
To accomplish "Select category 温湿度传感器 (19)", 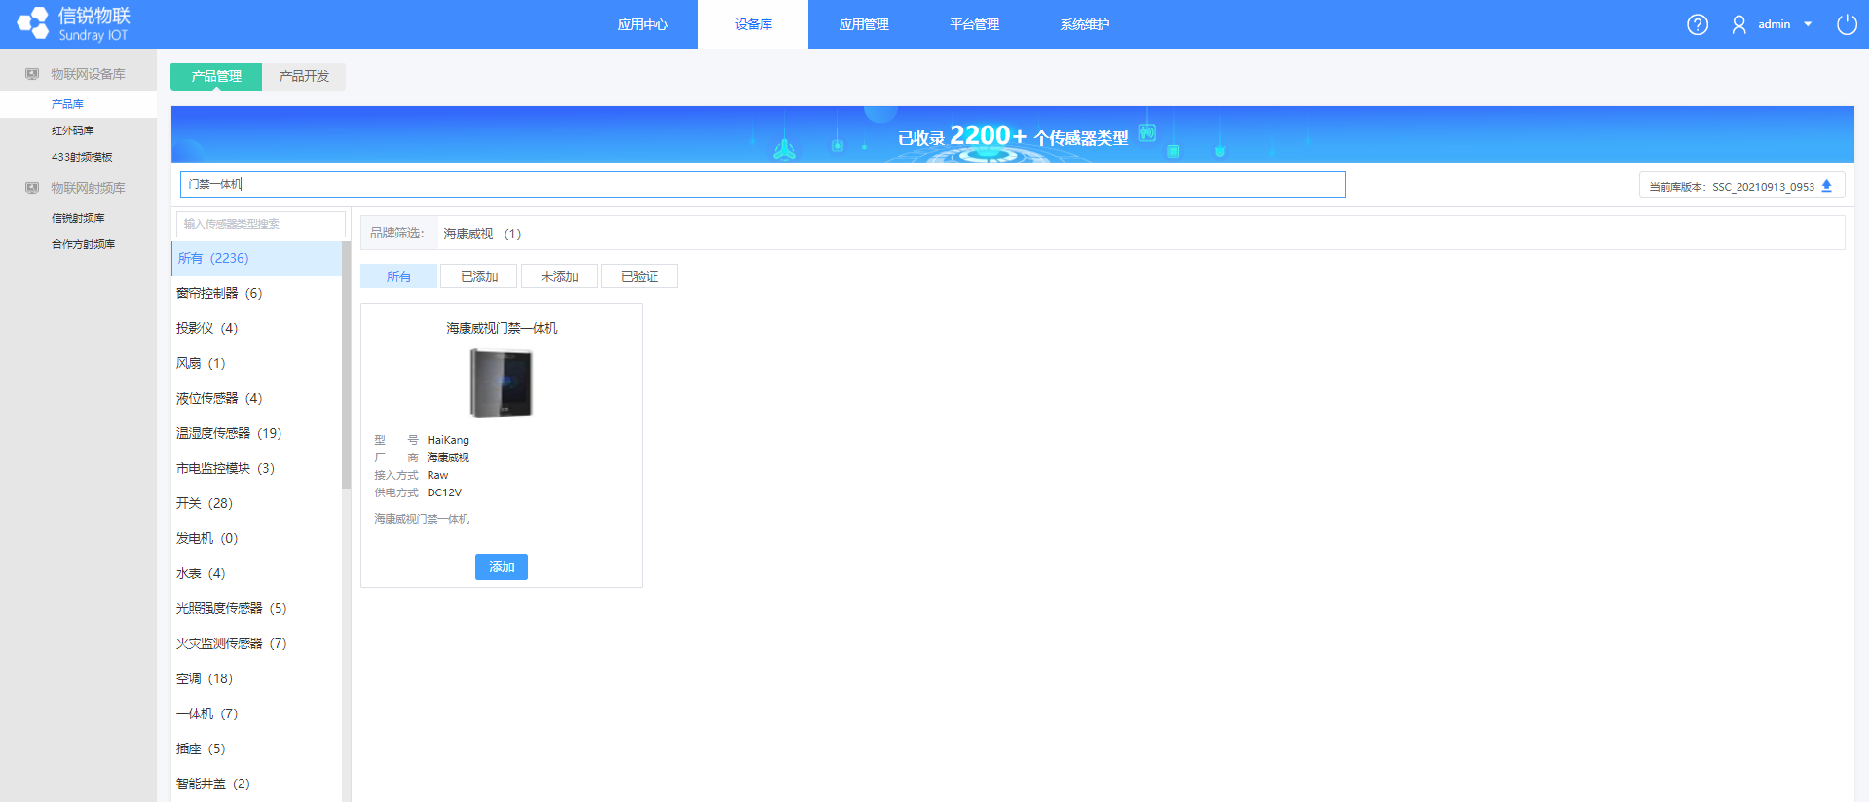I will pos(256,433).
